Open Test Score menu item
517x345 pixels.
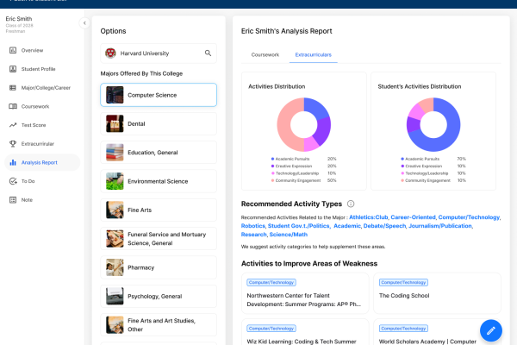tap(34, 125)
